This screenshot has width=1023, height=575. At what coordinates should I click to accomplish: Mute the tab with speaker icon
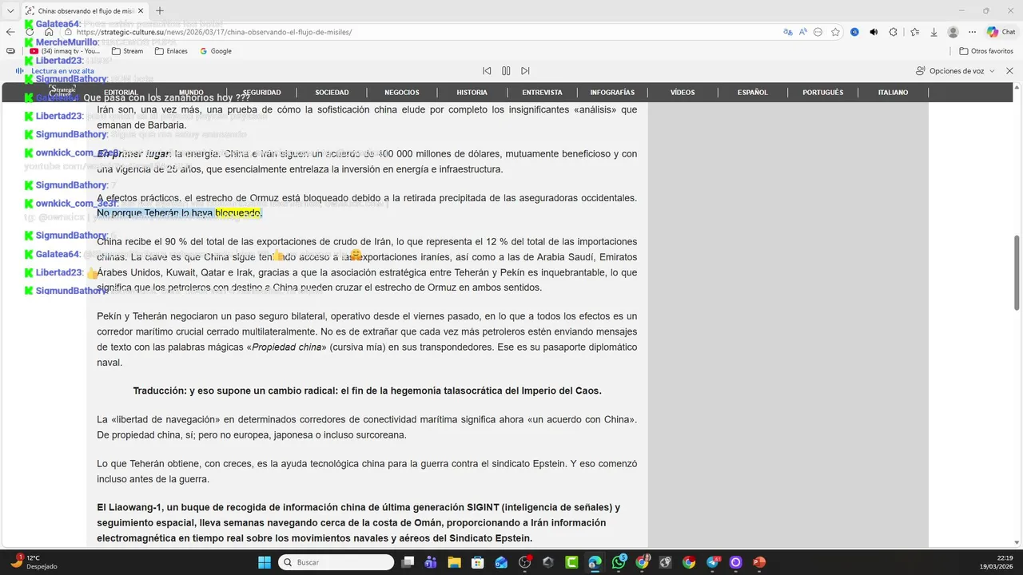point(874,32)
